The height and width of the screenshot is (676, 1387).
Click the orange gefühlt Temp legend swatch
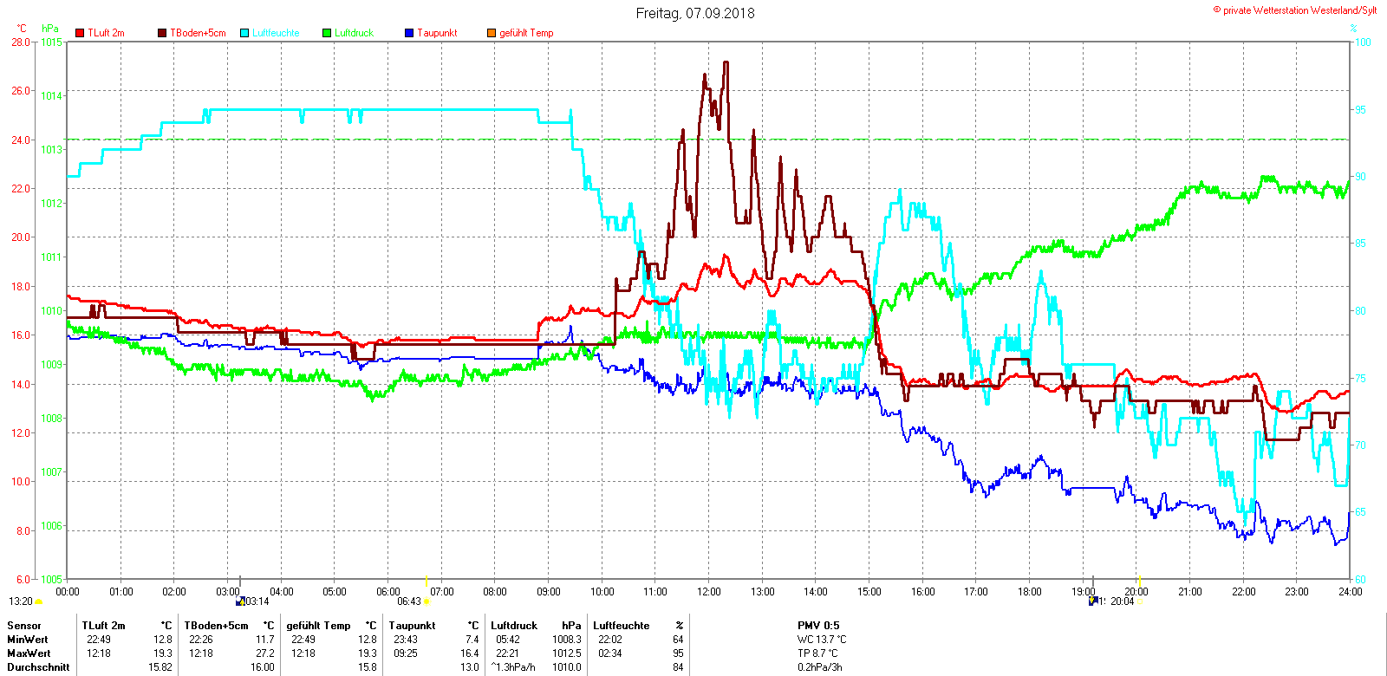pyautogui.click(x=492, y=33)
